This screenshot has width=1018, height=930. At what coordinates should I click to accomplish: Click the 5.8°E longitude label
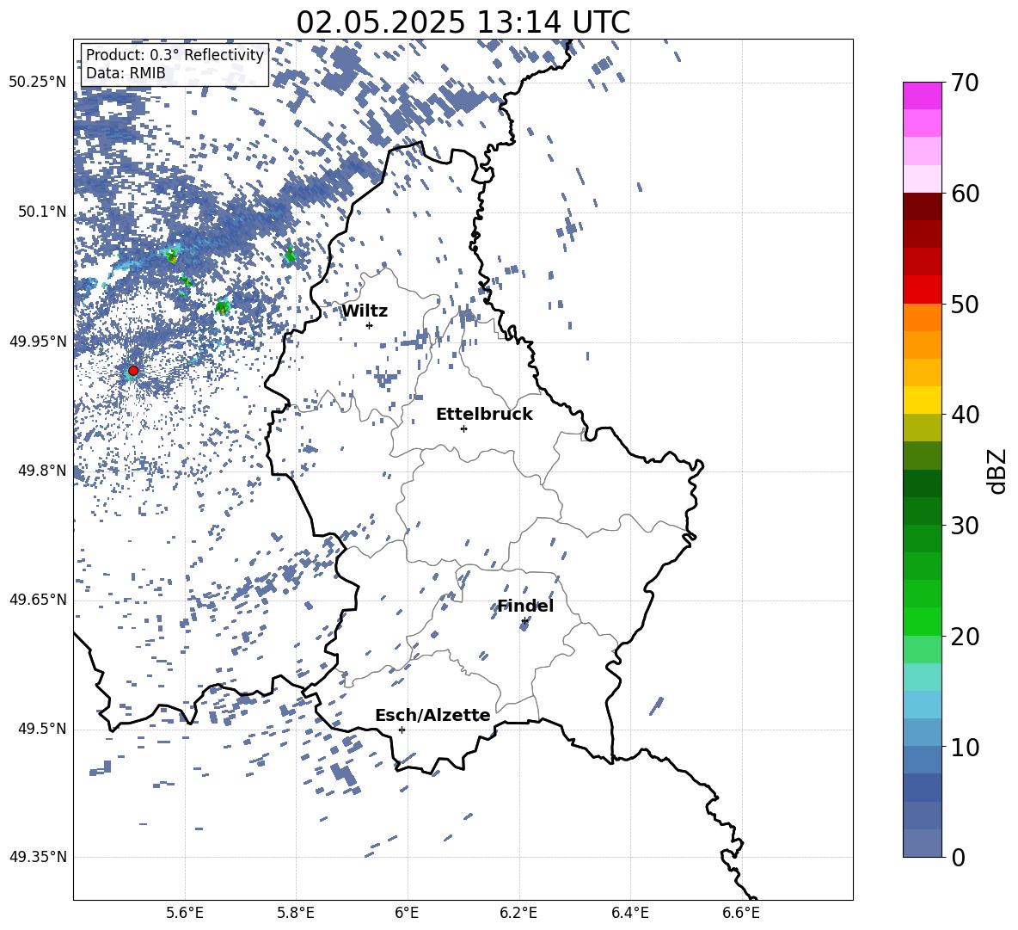[x=296, y=913]
